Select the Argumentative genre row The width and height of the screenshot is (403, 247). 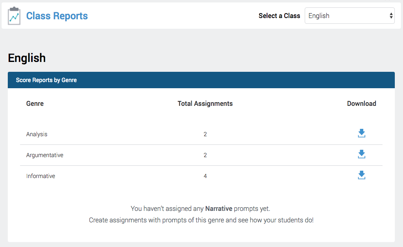201,155
